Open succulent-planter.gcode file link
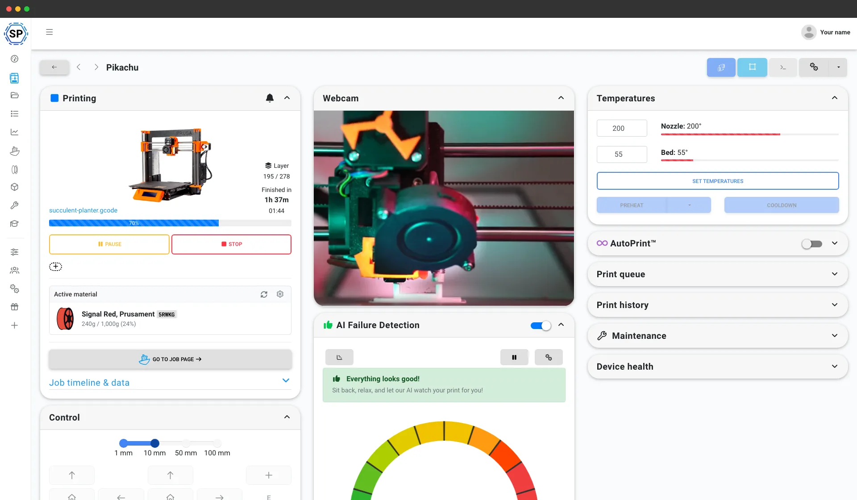857x500 pixels. 83,210
